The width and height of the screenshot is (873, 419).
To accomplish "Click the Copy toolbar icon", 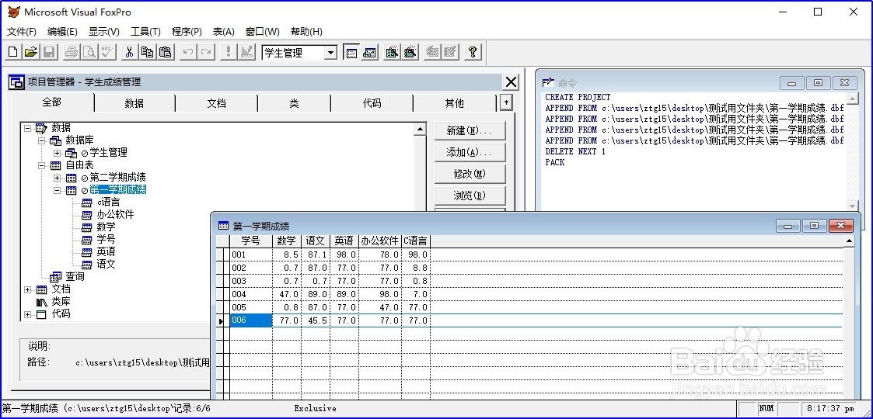I will (147, 52).
